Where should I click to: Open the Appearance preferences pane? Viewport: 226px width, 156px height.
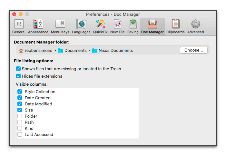[38, 26]
